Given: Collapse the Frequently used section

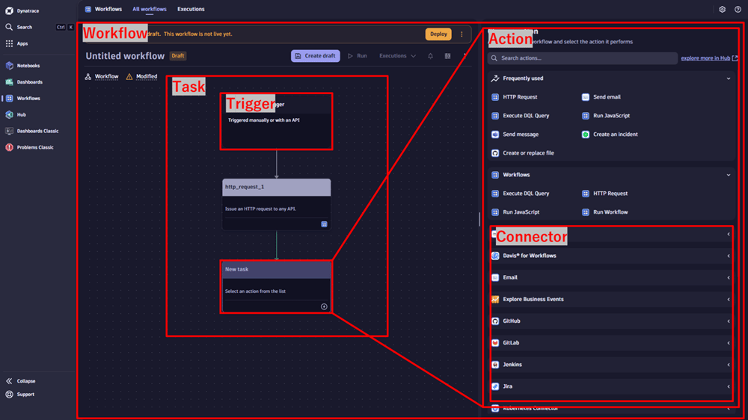Looking at the screenshot, I should 729,78.
